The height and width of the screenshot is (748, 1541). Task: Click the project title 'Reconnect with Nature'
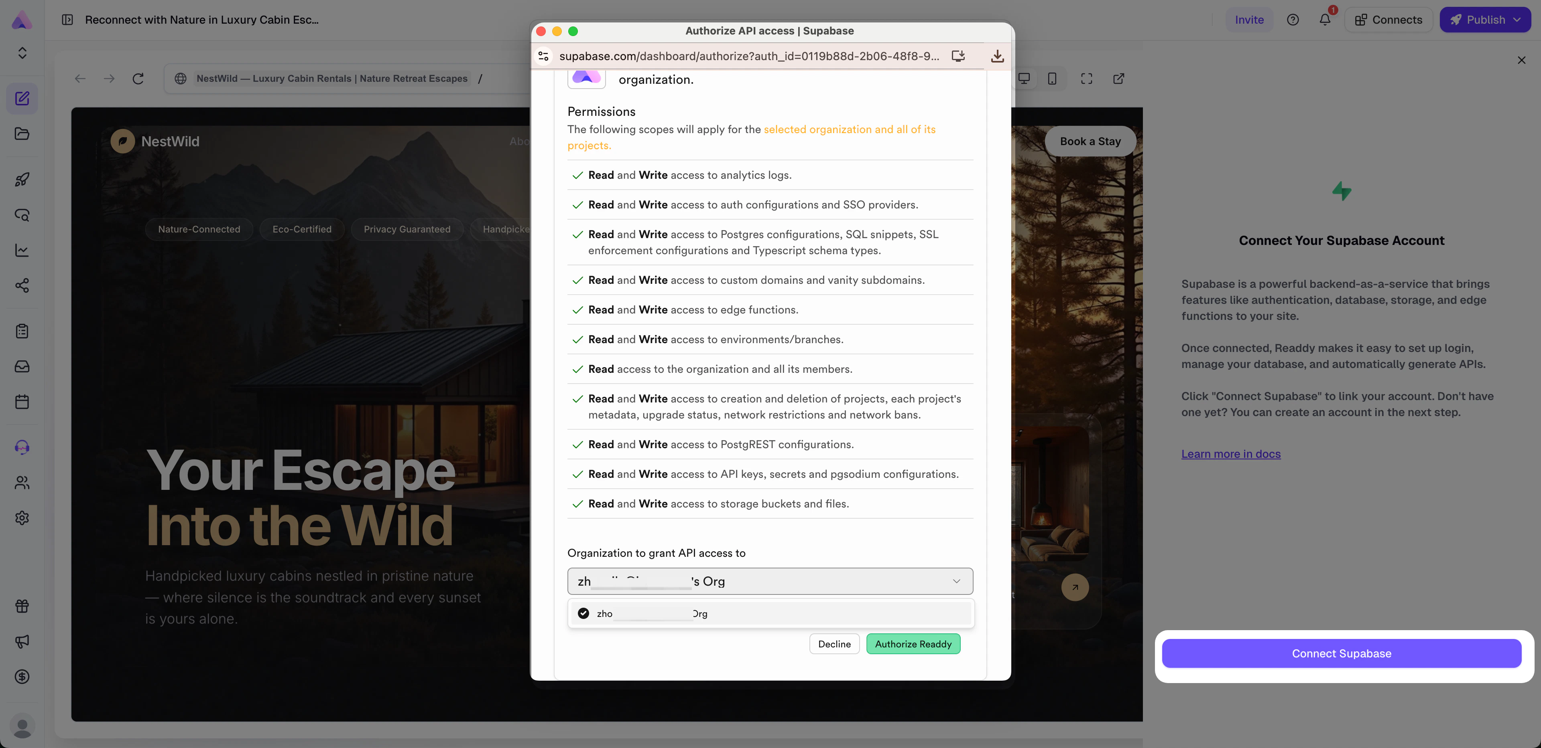click(x=201, y=20)
